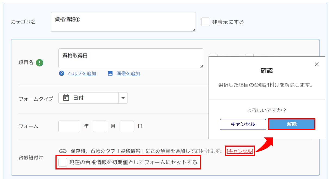Click the 年 year input box
Viewport: 329px width, 179px height.
[x=69, y=126]
